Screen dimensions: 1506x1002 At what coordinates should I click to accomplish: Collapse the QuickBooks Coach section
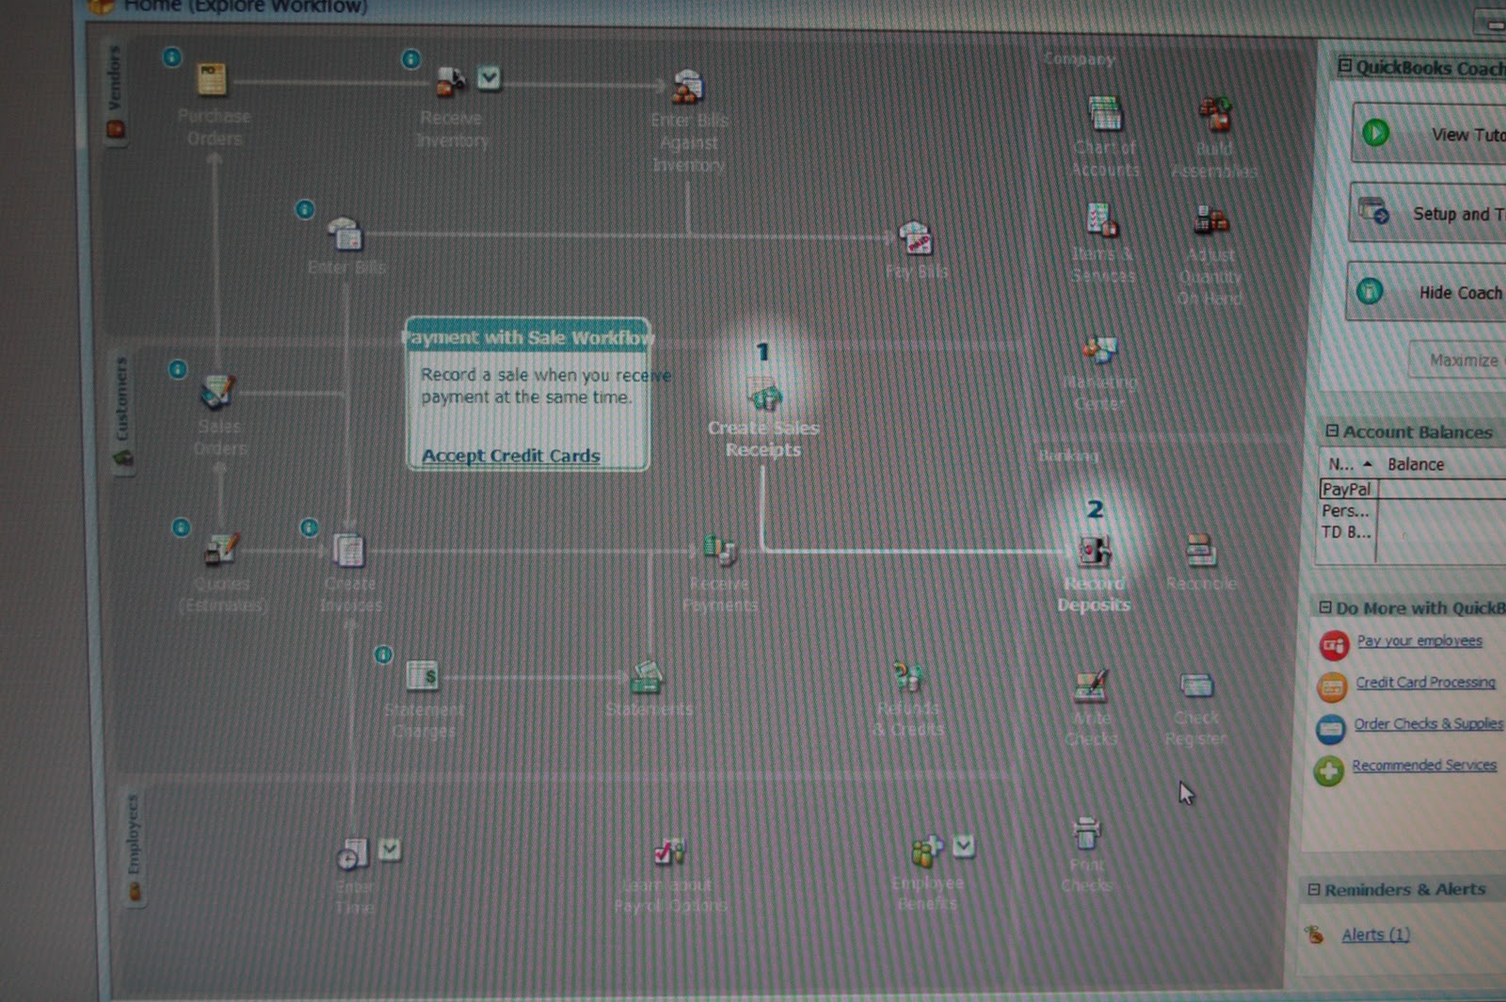(x=1345, y=66)
